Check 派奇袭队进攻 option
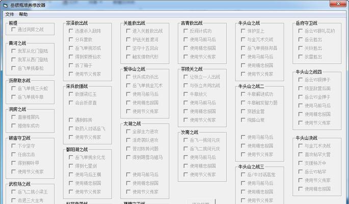 128,140
